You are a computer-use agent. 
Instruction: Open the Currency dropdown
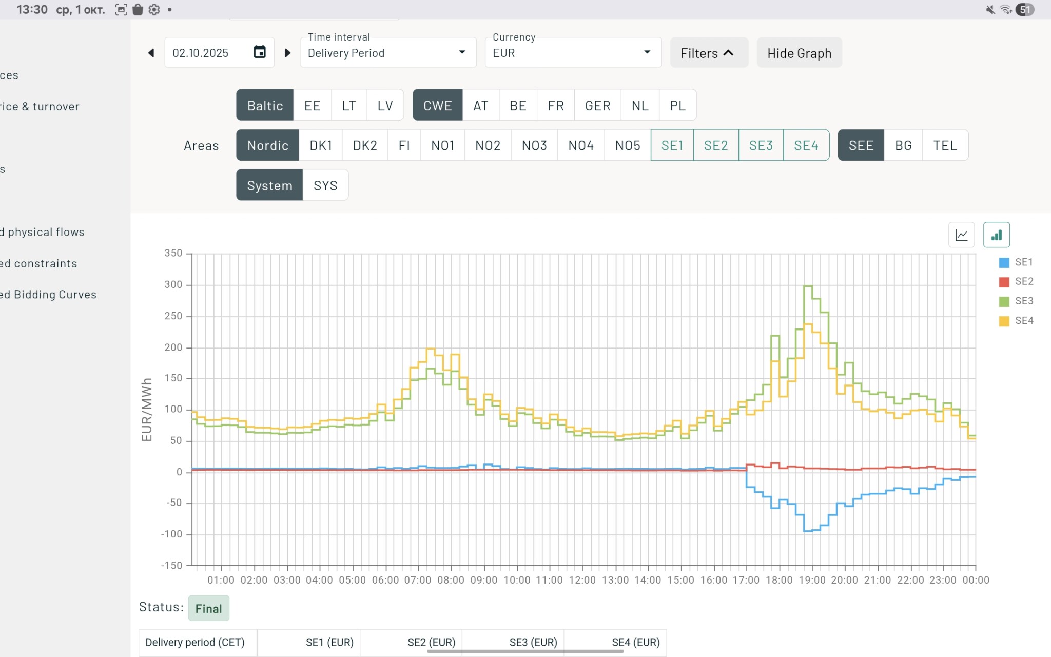[x=572, y=53]
